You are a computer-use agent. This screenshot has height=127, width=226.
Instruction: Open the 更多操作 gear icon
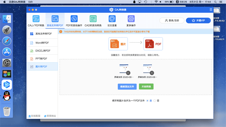pyautogui.click(x=131, y=19)
